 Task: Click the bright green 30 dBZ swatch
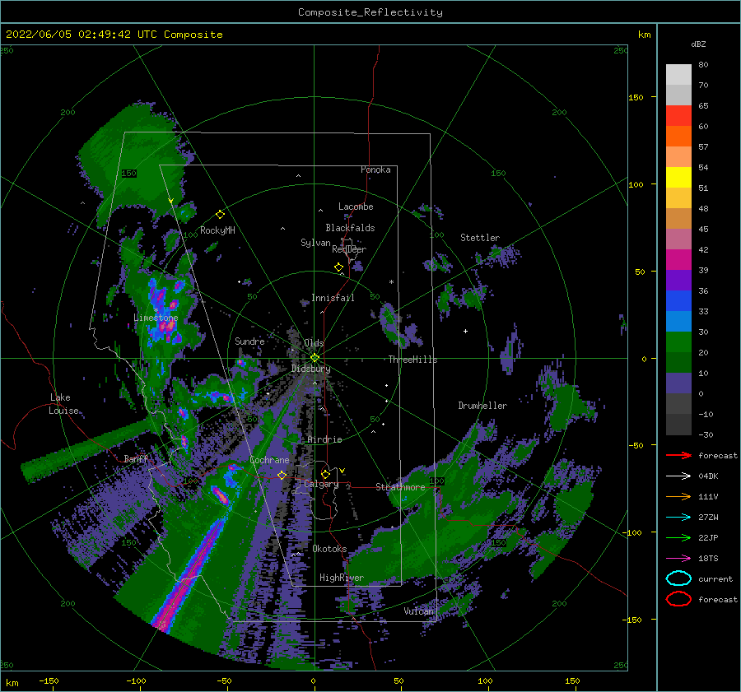pyautogui.click(x=678, y=341)
